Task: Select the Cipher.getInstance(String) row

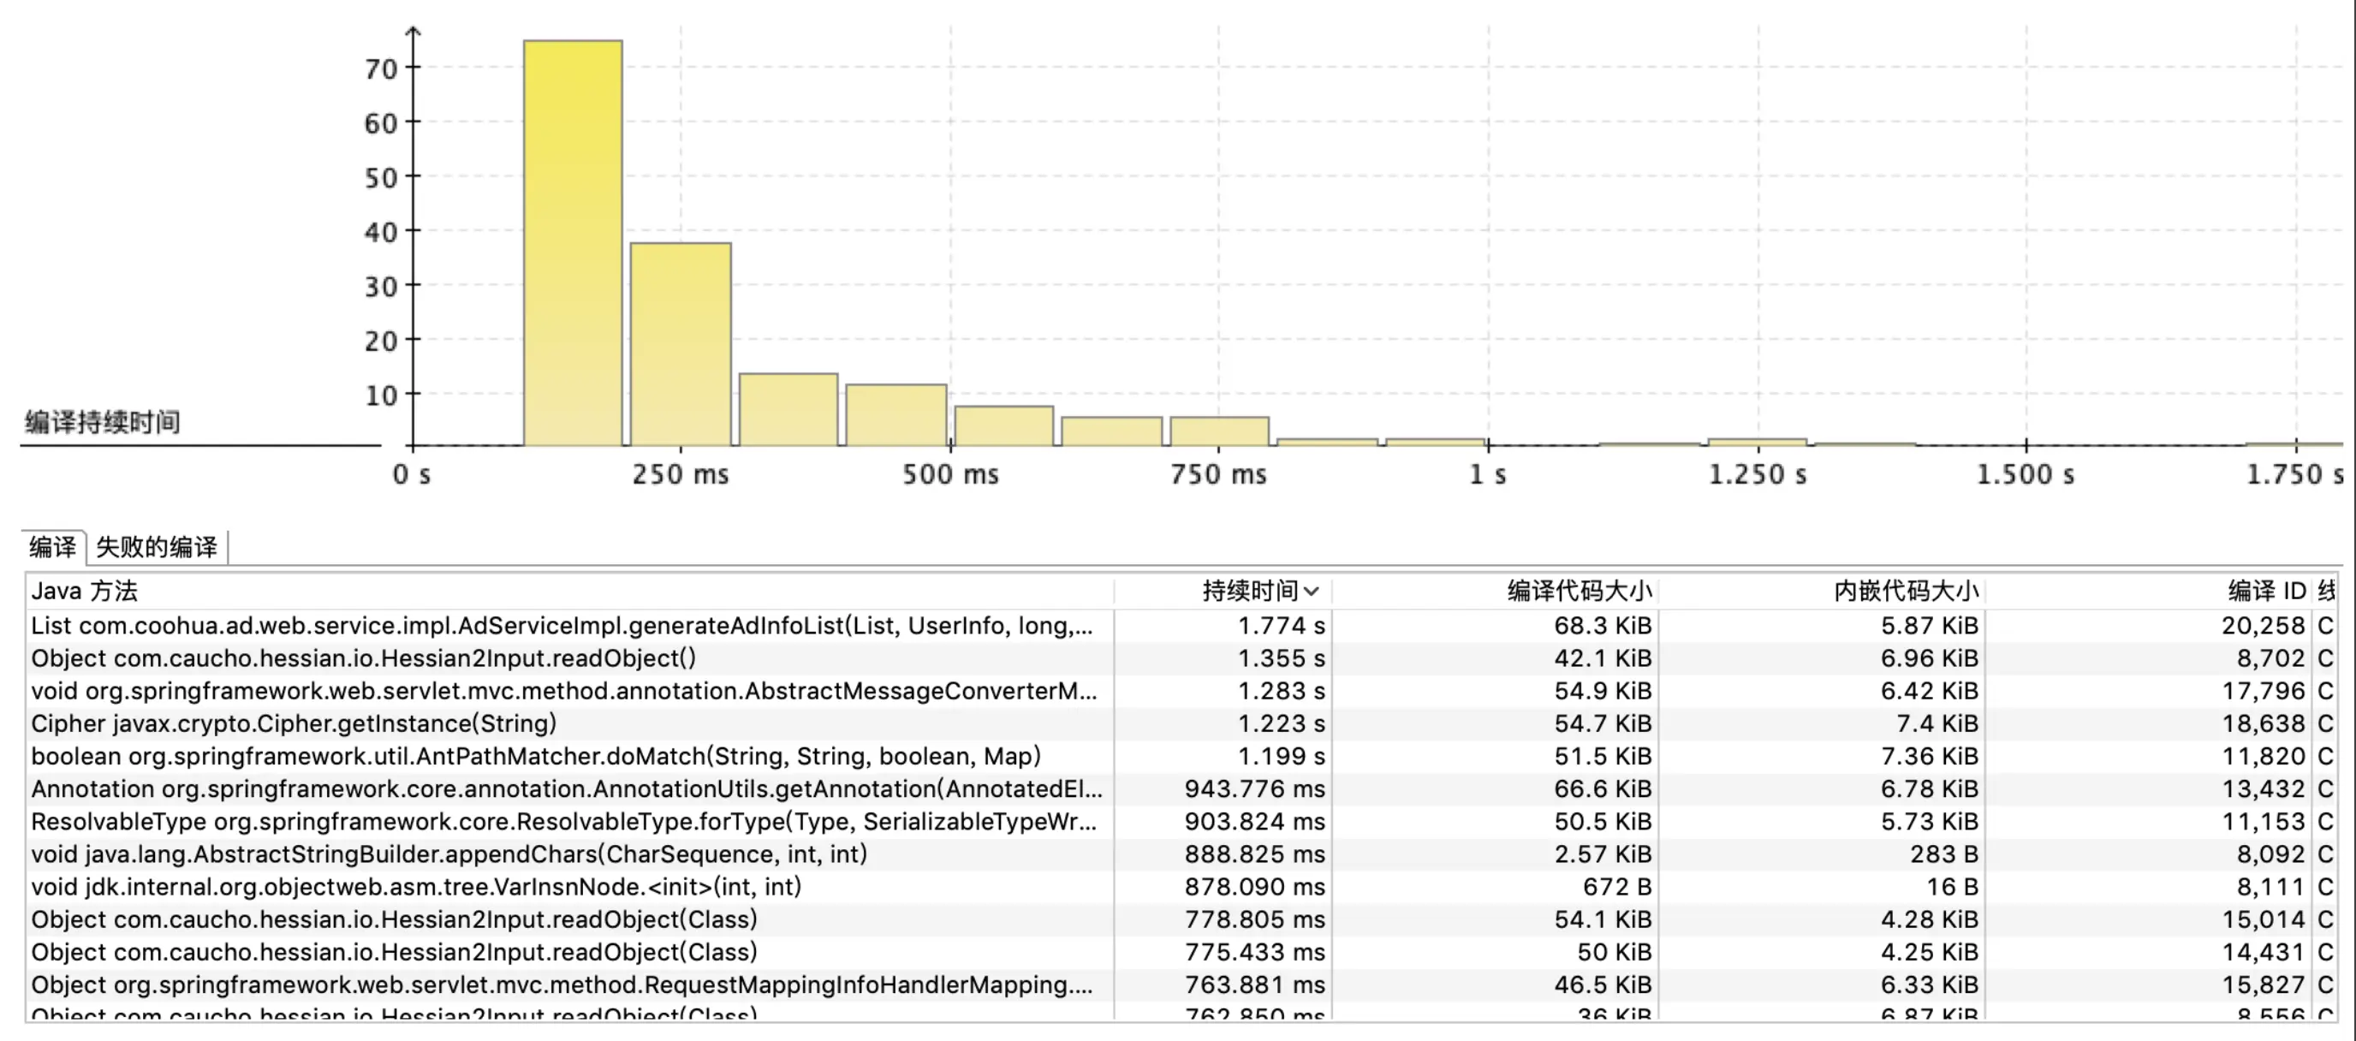Action: click(x=294, y=723)
